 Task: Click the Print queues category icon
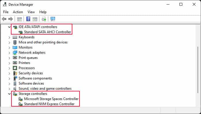(15, 58)
